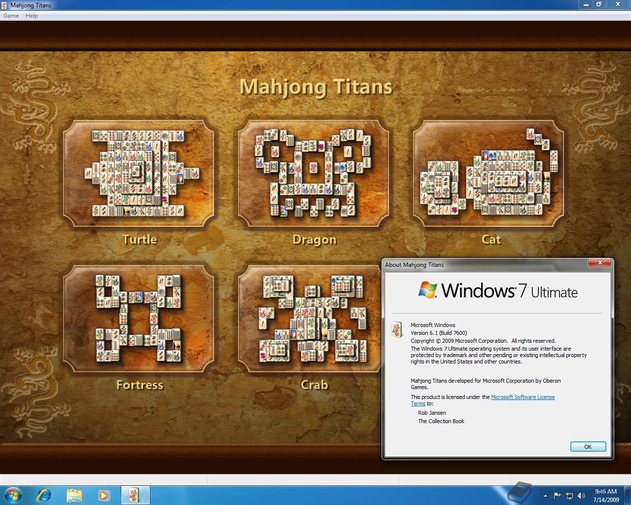Click the Windows flag logo in About dialog
This screenshot has height=505, width=631.
(428, 290)
